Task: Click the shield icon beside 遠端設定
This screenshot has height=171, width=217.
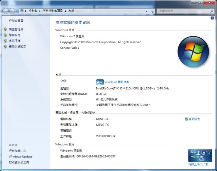Action: pyautogui.click(x=5, y=35)
